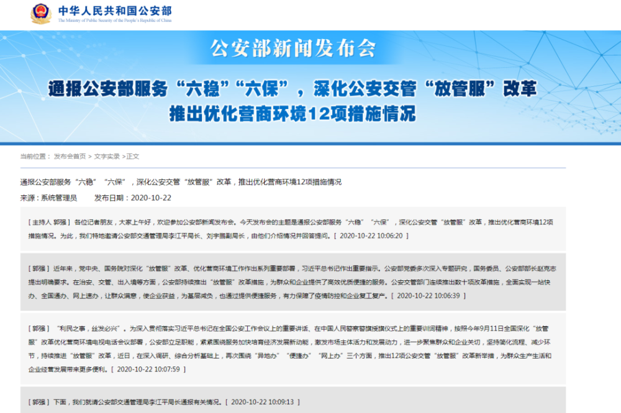Image resolution: width=621 pixels, height=413 pixels.
Task: Click the 10:07:59 timestamp
Action: [148, 369]
